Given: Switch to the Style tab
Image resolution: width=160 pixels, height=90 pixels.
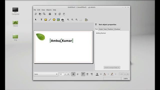Looking at the screenshot, I should tap(101, 29).
